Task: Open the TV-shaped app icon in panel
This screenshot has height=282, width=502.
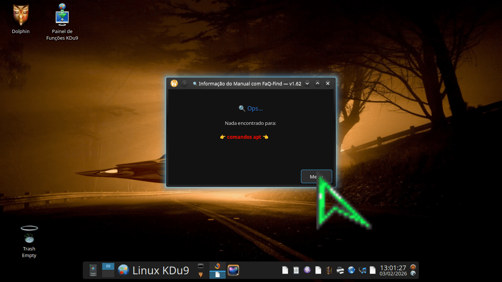Action: (x=233, y=270)
